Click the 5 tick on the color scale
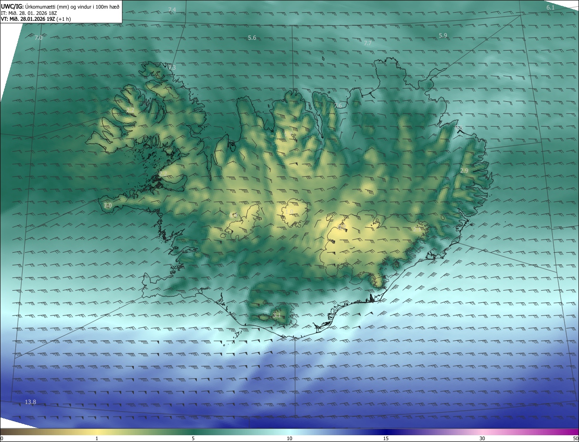 [x=193, y=438]
